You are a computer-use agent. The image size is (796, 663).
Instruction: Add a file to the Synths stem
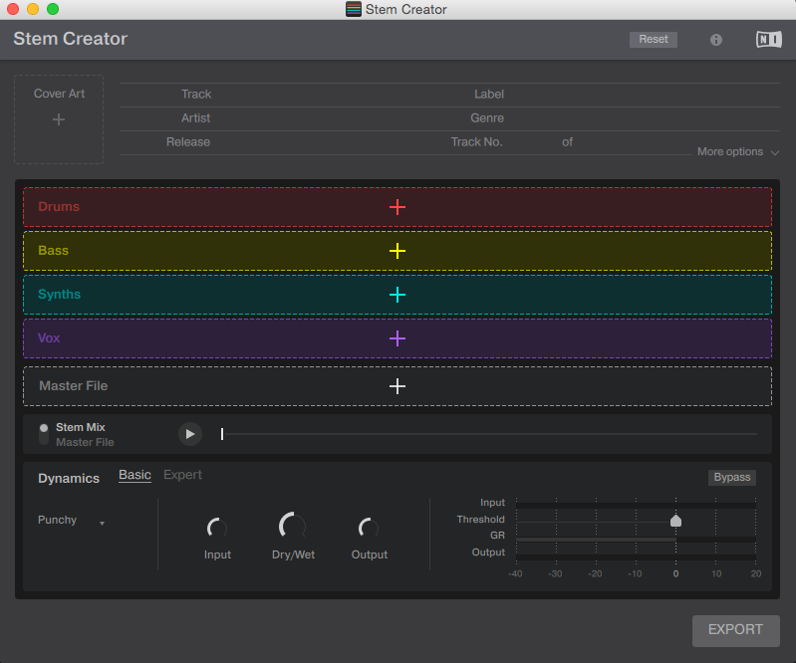pyautogui.click(x=397, y=295)
